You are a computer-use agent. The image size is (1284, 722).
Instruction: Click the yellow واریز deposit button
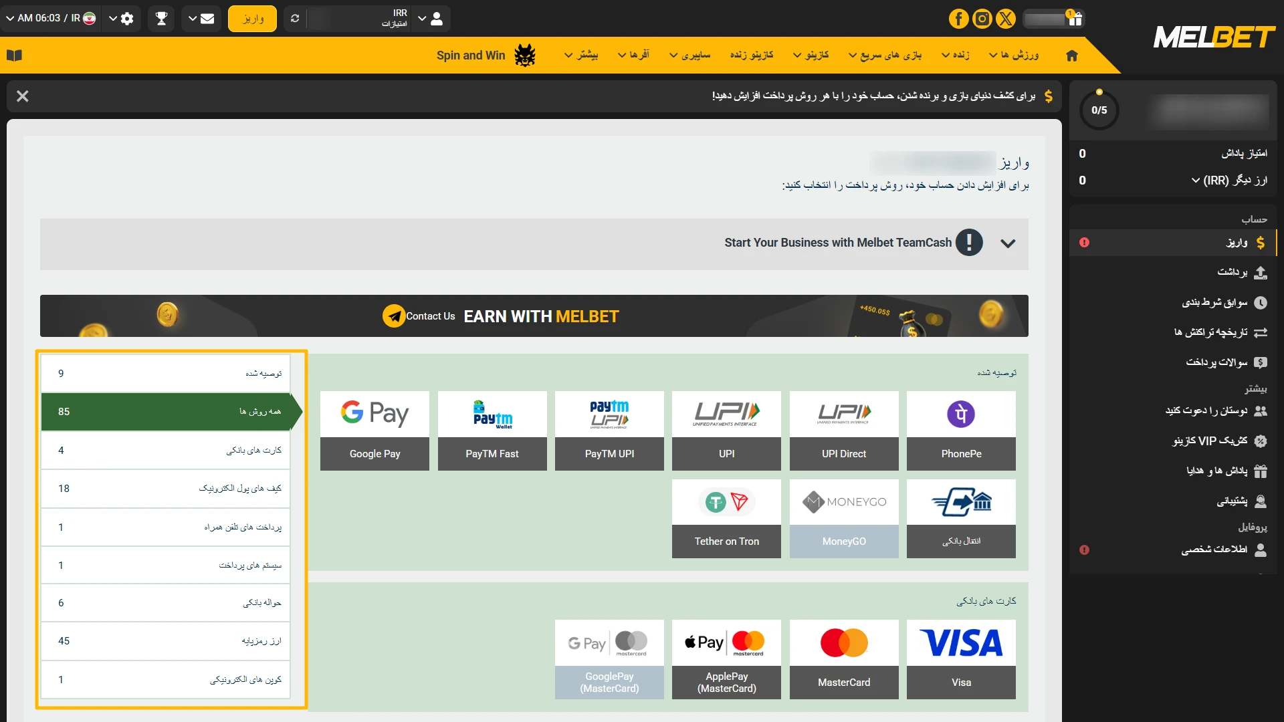click(x=252, y=19)
